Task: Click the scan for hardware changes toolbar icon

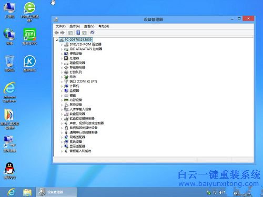Action: click(92, 33)
